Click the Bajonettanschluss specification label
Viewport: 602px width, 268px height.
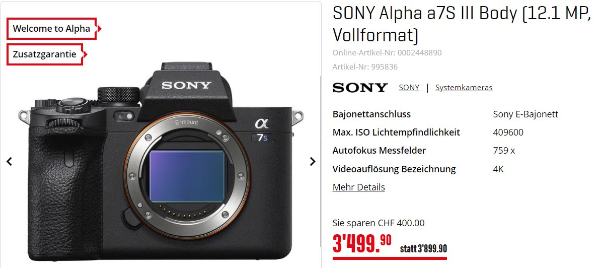pyautogui.click(x=371, y=114)
